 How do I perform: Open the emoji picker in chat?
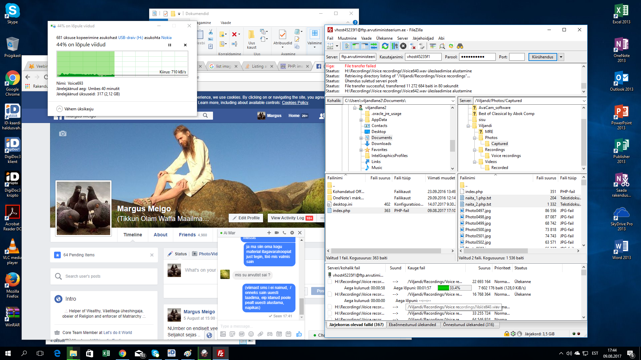(251, 334)
